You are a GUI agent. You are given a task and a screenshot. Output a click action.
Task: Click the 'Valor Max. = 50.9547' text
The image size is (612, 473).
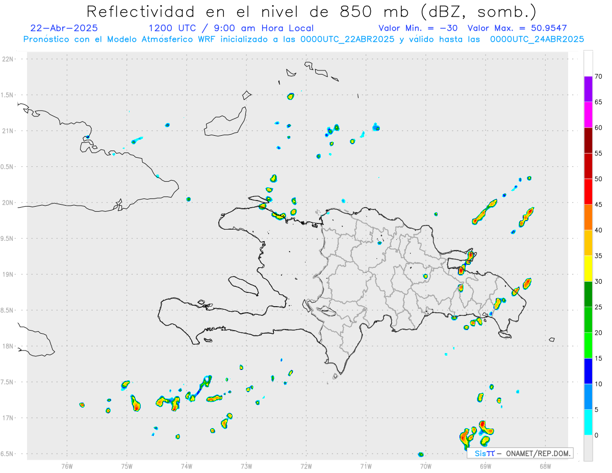[517, 28]
